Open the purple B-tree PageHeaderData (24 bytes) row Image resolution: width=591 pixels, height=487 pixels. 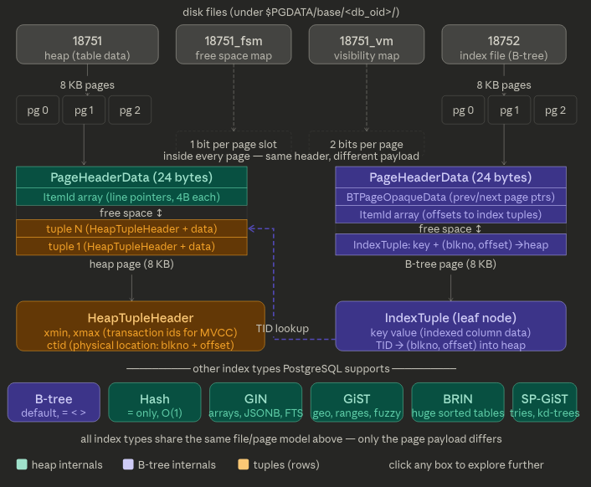tap(450, 177)
